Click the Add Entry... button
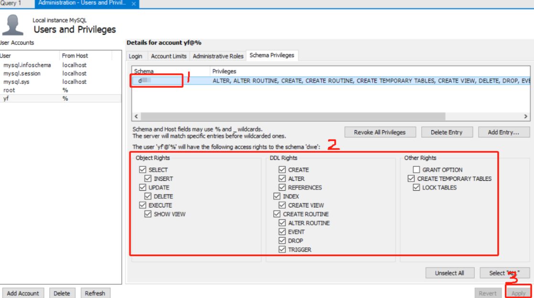534x298 pixels. [x=504, y=132]
